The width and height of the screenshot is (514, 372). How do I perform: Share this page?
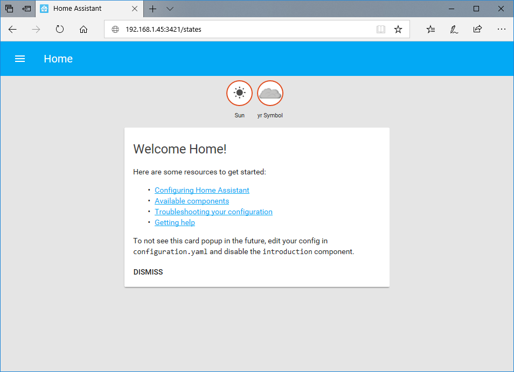[477, 29]
